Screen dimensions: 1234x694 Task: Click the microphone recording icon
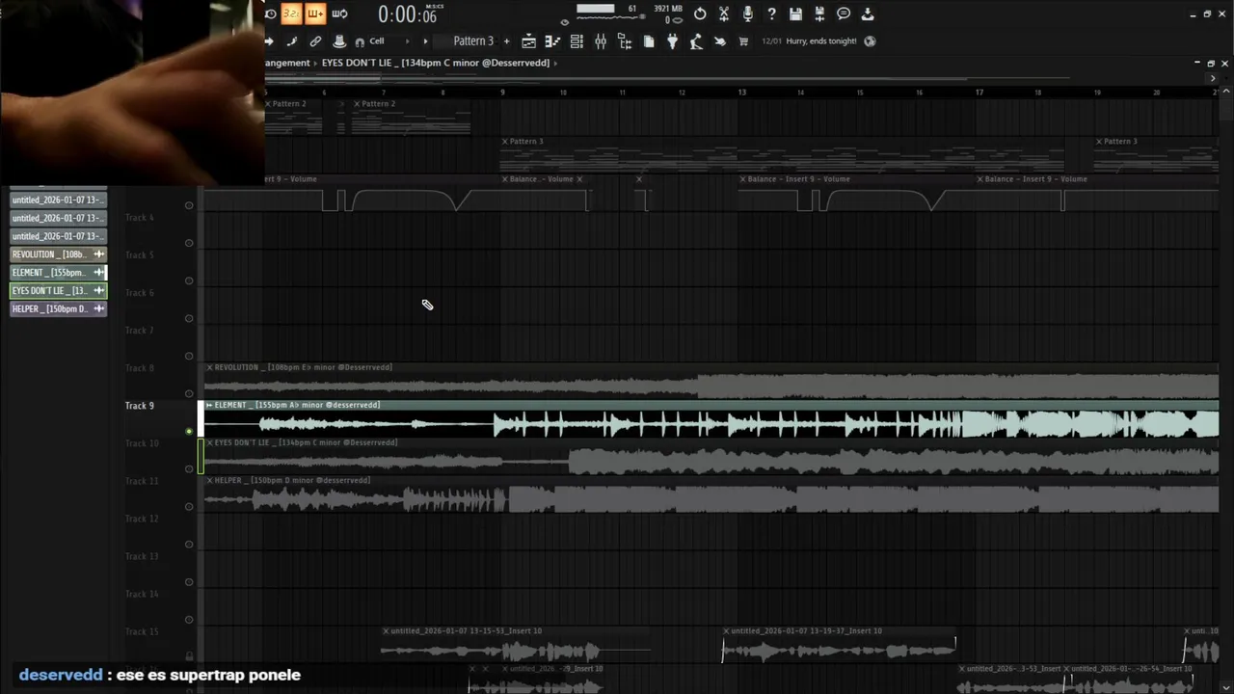(747, 13)
